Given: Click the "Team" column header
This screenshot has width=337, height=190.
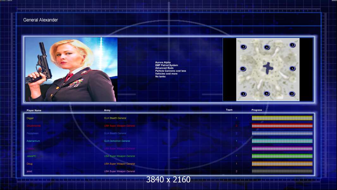Looking at the screenshot, I should coord(229,110).
